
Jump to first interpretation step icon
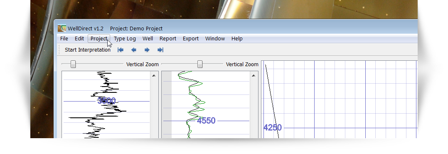[x=121, y=50]
